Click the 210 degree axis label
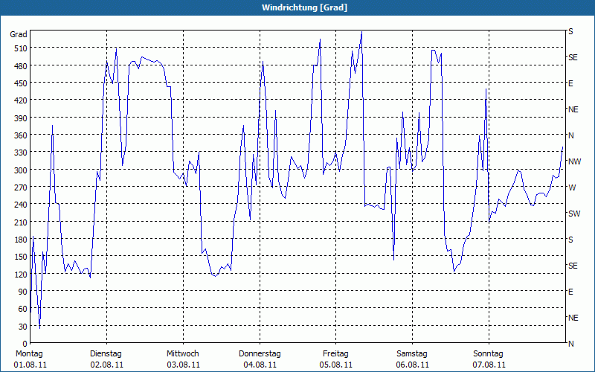 21,222
